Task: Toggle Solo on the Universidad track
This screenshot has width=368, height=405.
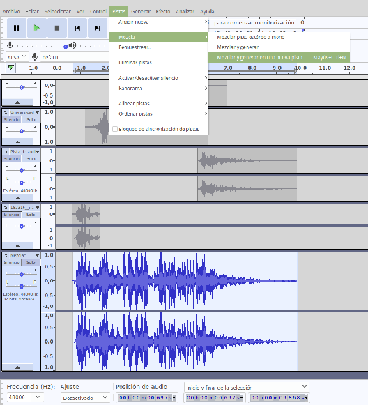Action: [x=31, y=119]
